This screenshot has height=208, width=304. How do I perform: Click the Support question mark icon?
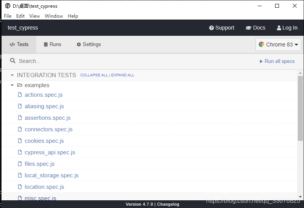[x=211, y=28]
